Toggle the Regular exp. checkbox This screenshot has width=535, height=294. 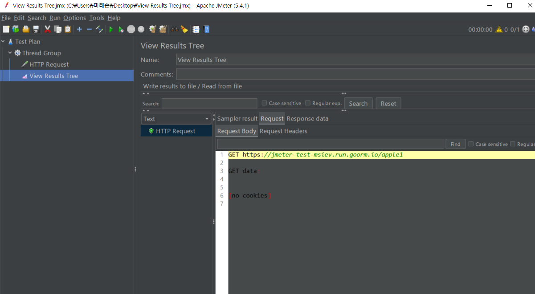[308, 103]
